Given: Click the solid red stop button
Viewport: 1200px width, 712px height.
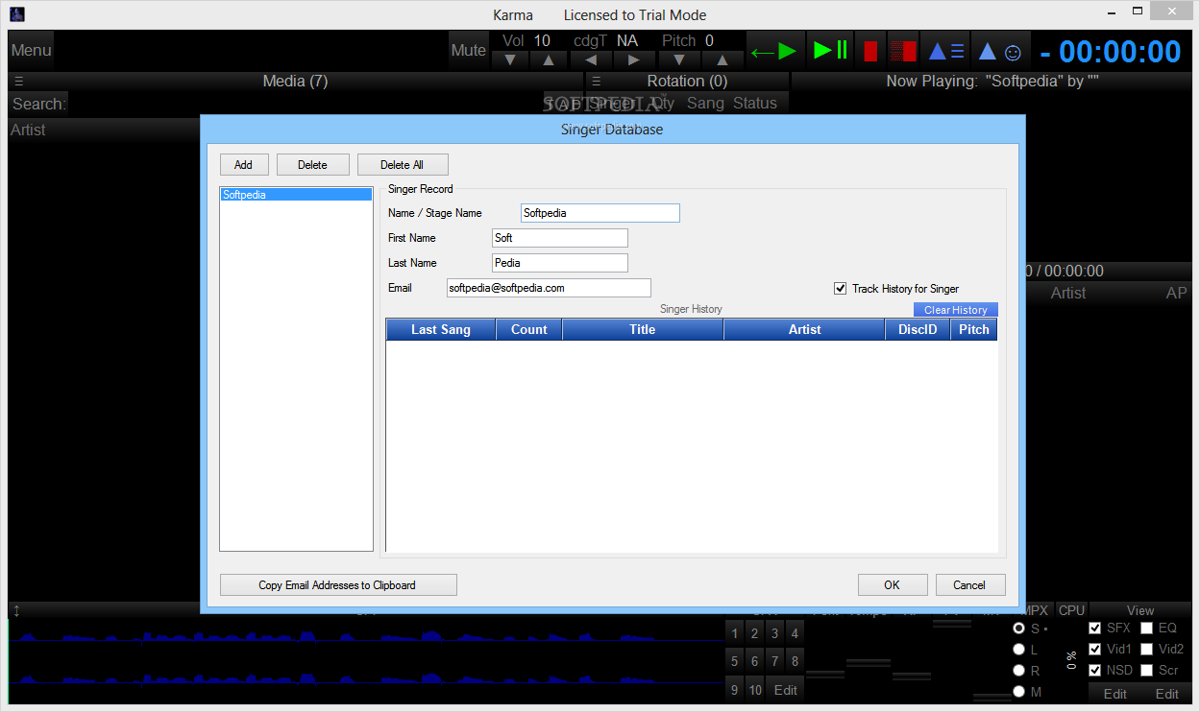Looking at the screenshot, I should coord(869,50).
